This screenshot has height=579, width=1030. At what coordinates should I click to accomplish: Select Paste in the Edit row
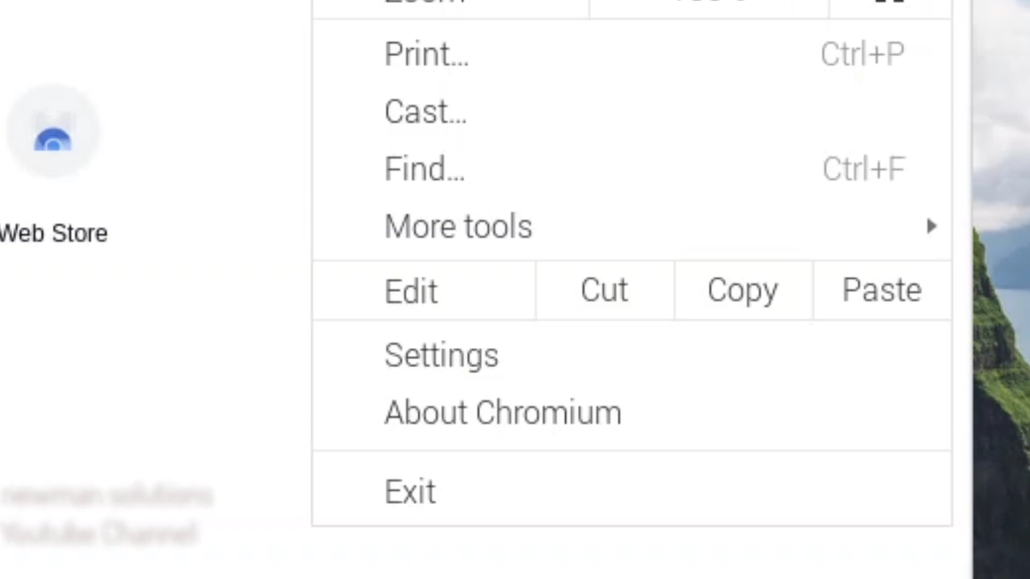pos(881,290)
